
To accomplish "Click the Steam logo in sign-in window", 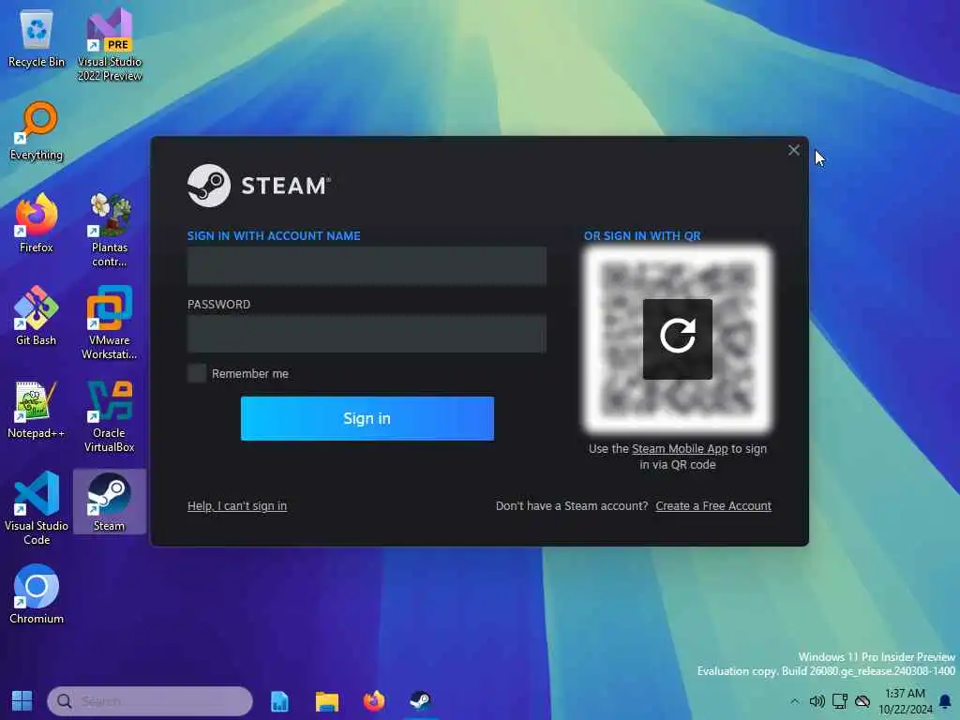I will [x=260, y=186].
